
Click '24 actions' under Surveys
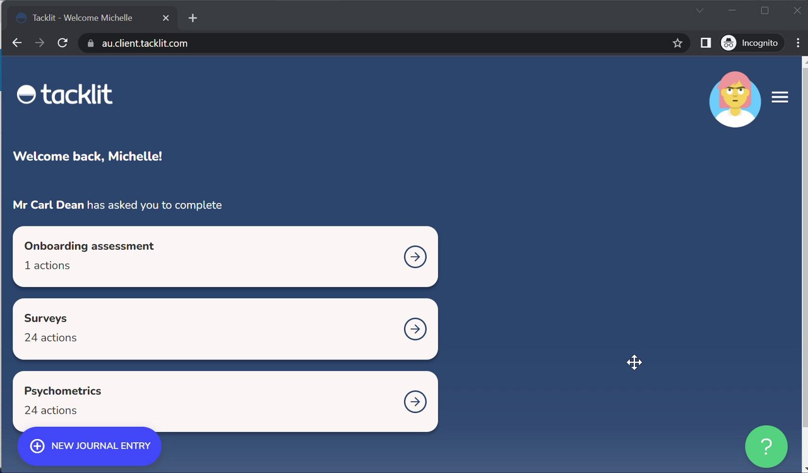click(50, 337)
